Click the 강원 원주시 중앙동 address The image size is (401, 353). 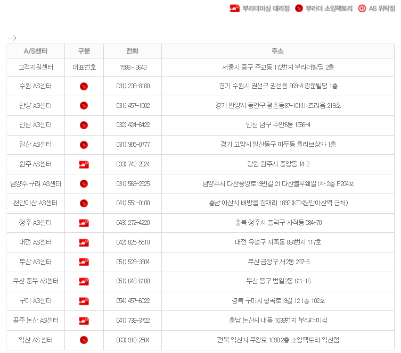coord(278,164)
